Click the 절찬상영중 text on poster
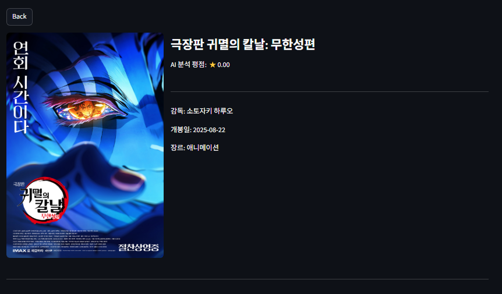Screen dimensions: 502x294 (x=138, y=247)
